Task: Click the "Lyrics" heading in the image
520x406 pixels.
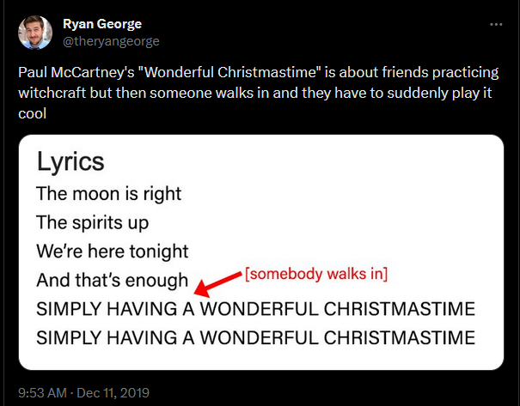Action: [70, 161]
